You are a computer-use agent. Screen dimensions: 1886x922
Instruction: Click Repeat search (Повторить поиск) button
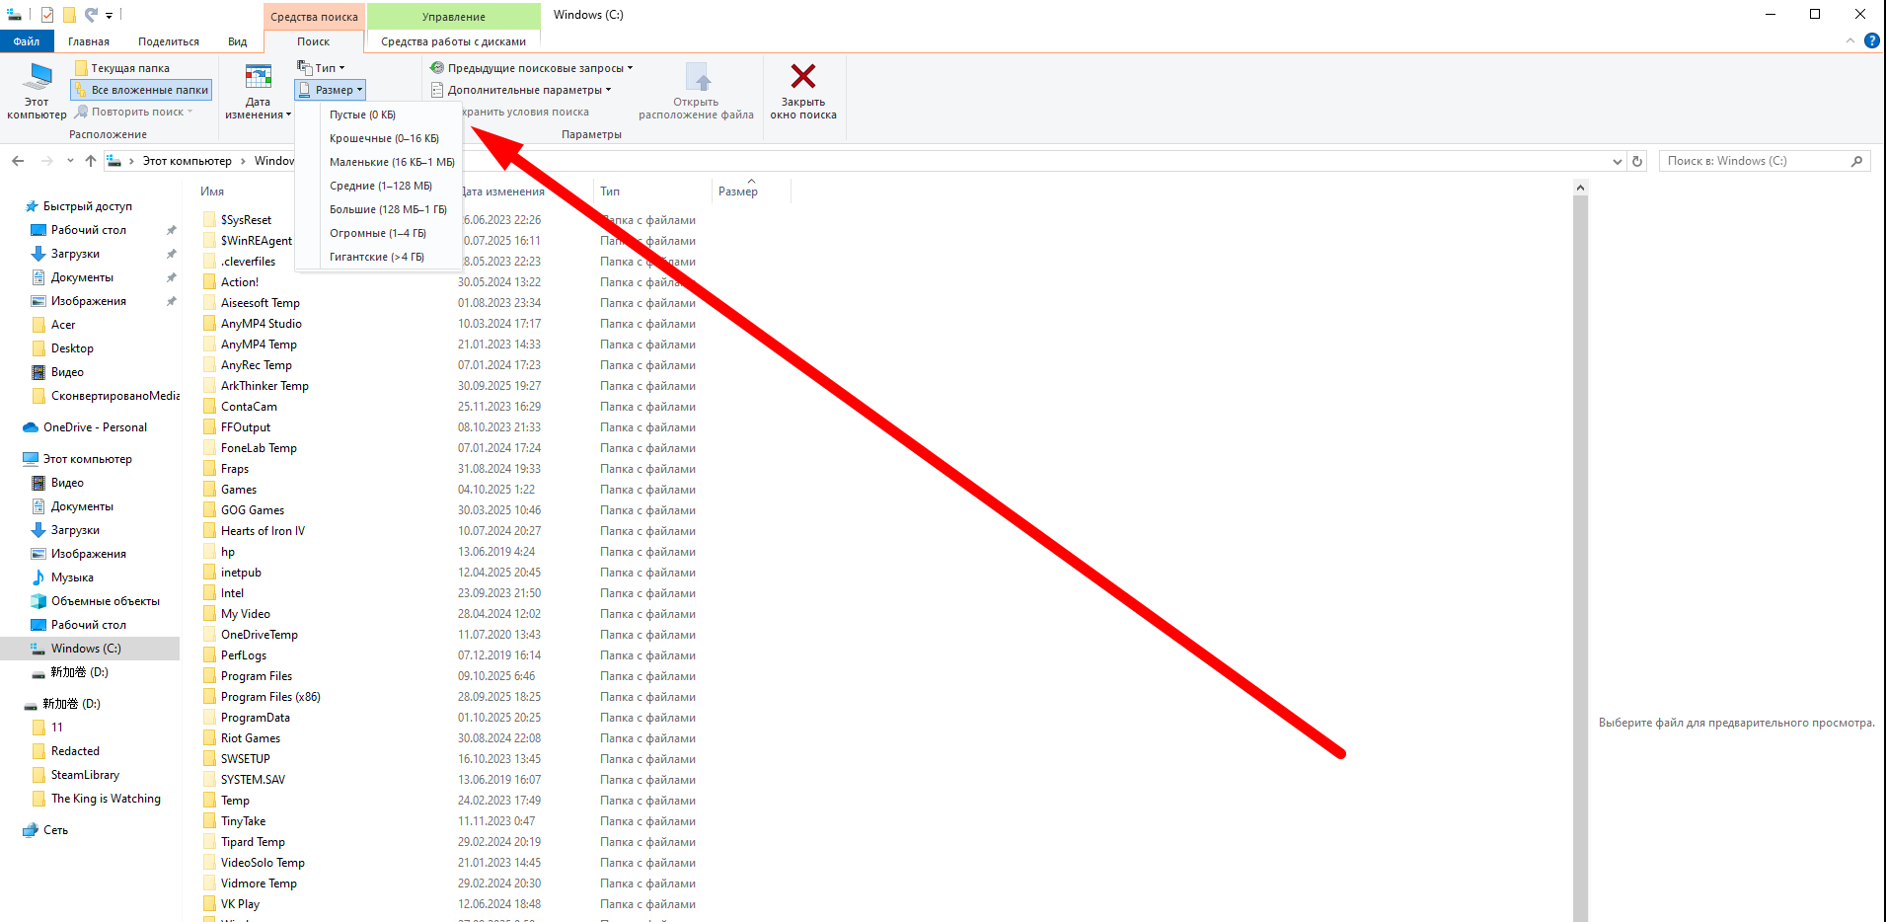[x=133, y=112]
